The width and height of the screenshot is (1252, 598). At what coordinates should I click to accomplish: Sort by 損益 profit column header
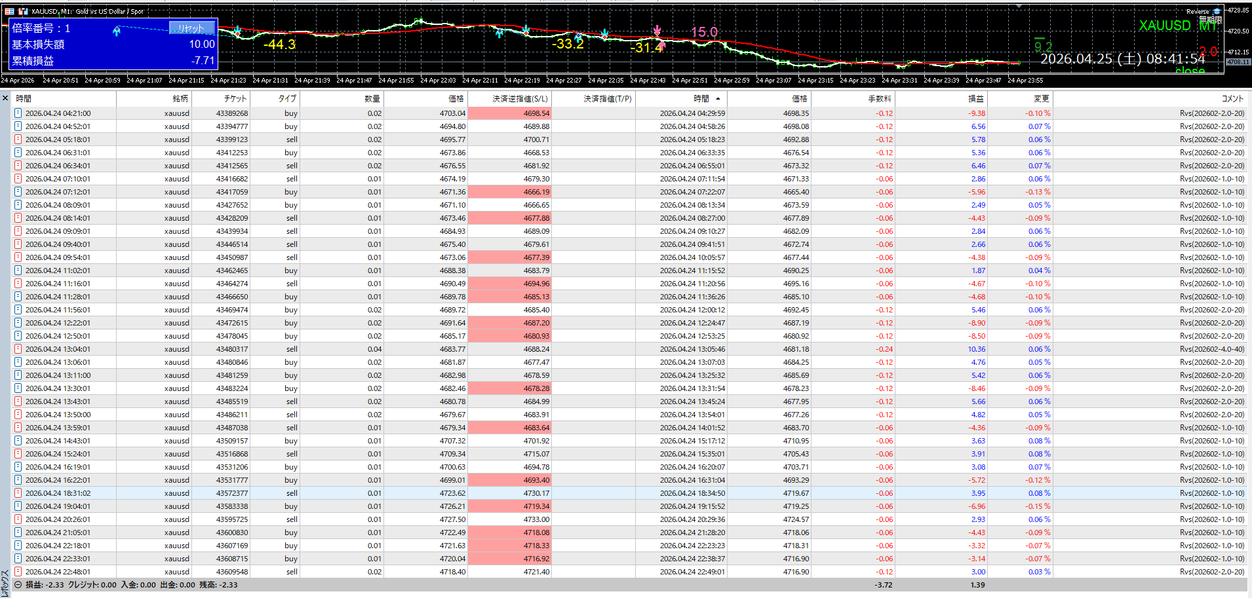coord(975,99)
